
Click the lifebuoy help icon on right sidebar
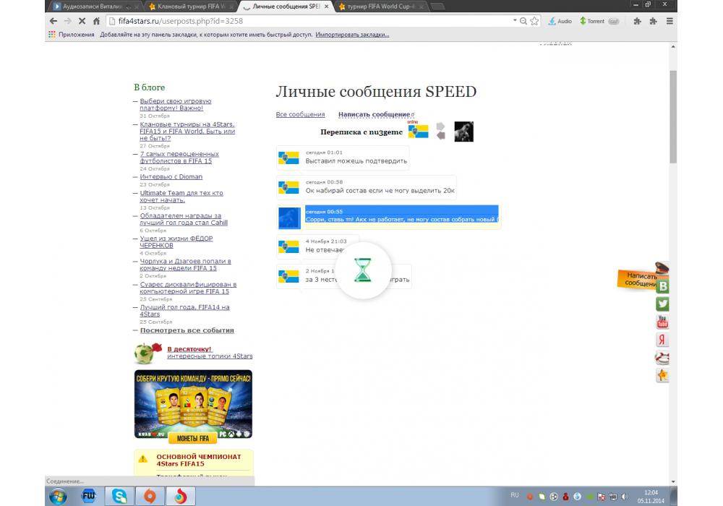click(x=662, y=358)
